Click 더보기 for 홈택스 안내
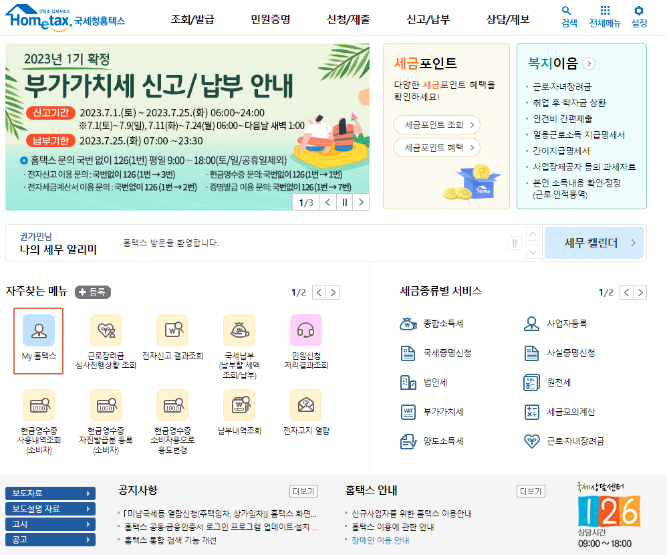Screen dimensions: 667x555 click(531, 491)
